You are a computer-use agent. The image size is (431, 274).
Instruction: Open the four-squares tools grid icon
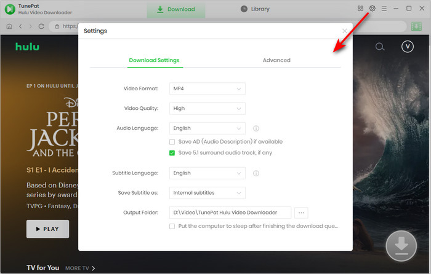tap(360, 9)
